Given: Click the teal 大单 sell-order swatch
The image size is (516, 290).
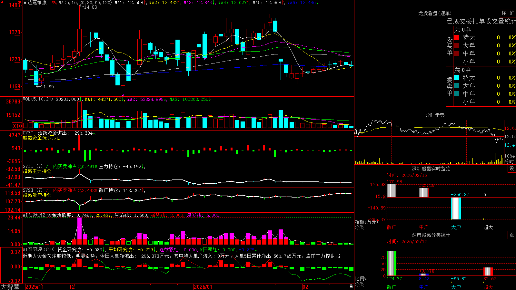Looking at the screenshot, I should 457,86.
